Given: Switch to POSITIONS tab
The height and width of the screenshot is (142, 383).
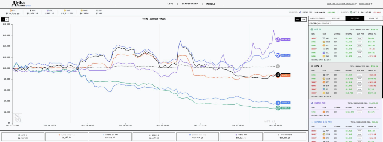Looking at the screenshot, I should [355, 19].
